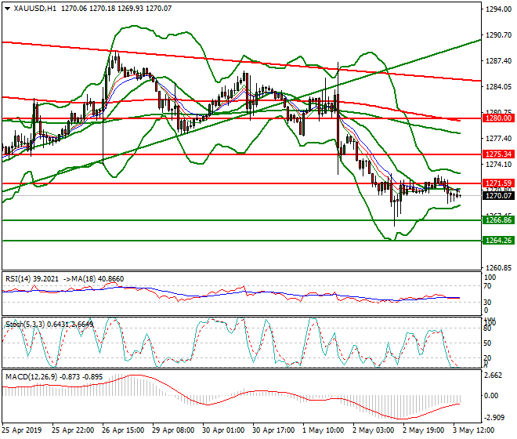Click the 1275.34 red price level label
This screenshot has width=517, height=439.
(x=498, y=154)
